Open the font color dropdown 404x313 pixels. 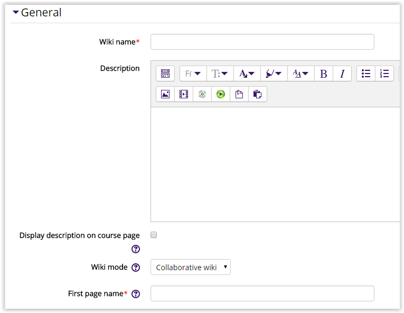(247, 73)
